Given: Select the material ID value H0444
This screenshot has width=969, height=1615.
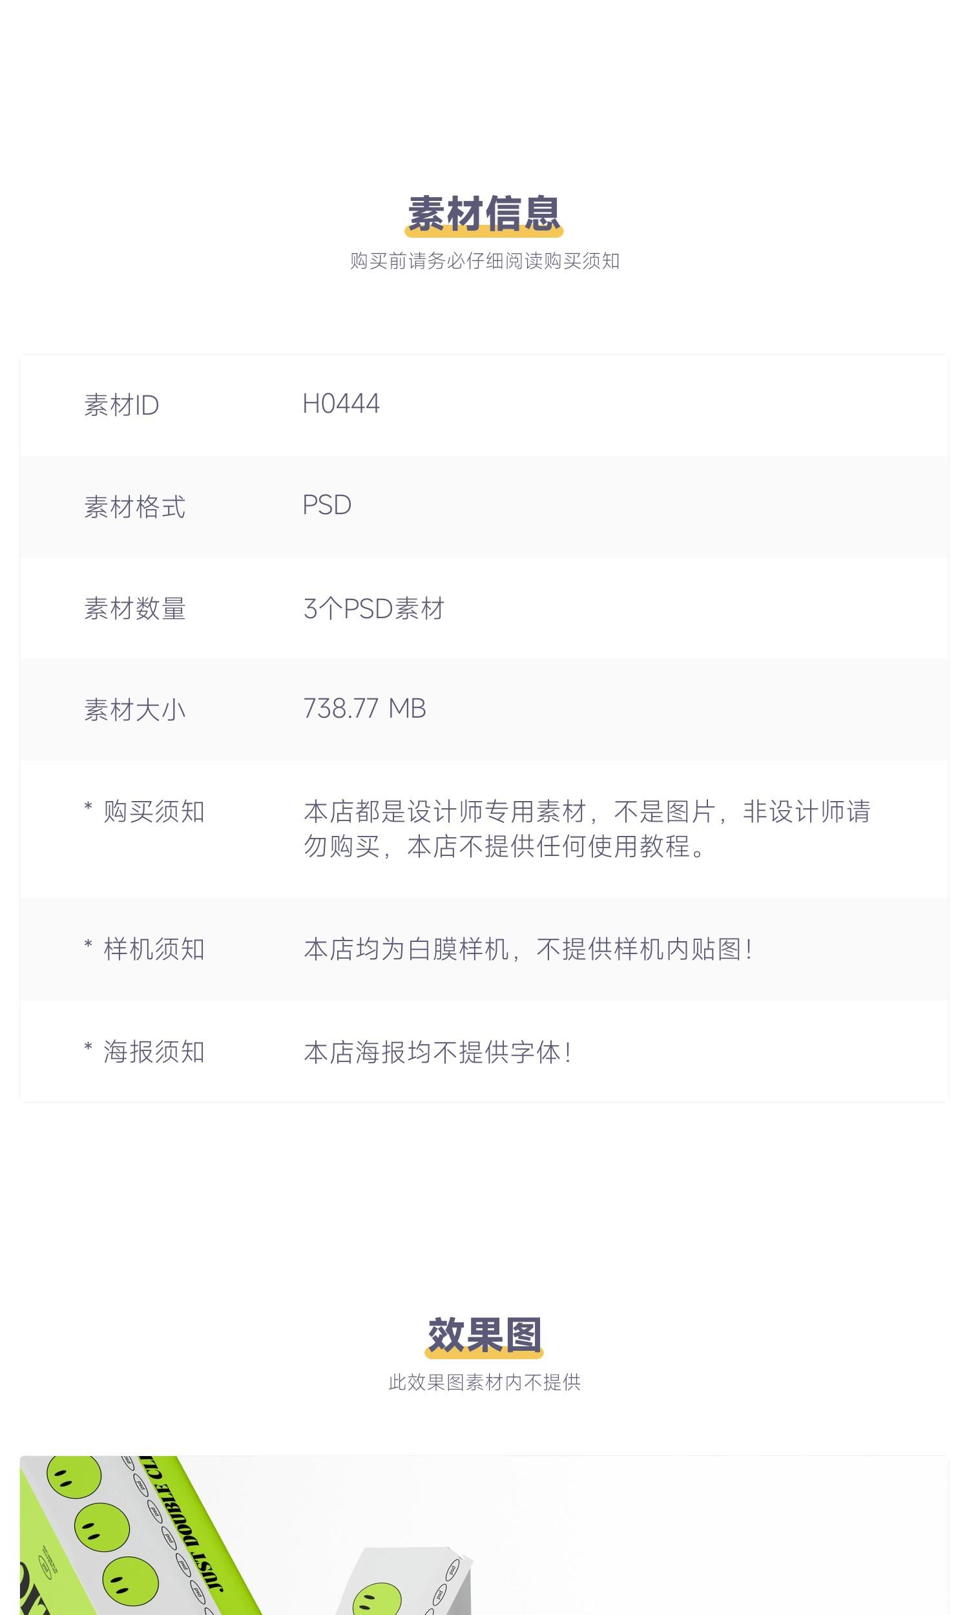Looking at the screenshot, I should 341,404.
